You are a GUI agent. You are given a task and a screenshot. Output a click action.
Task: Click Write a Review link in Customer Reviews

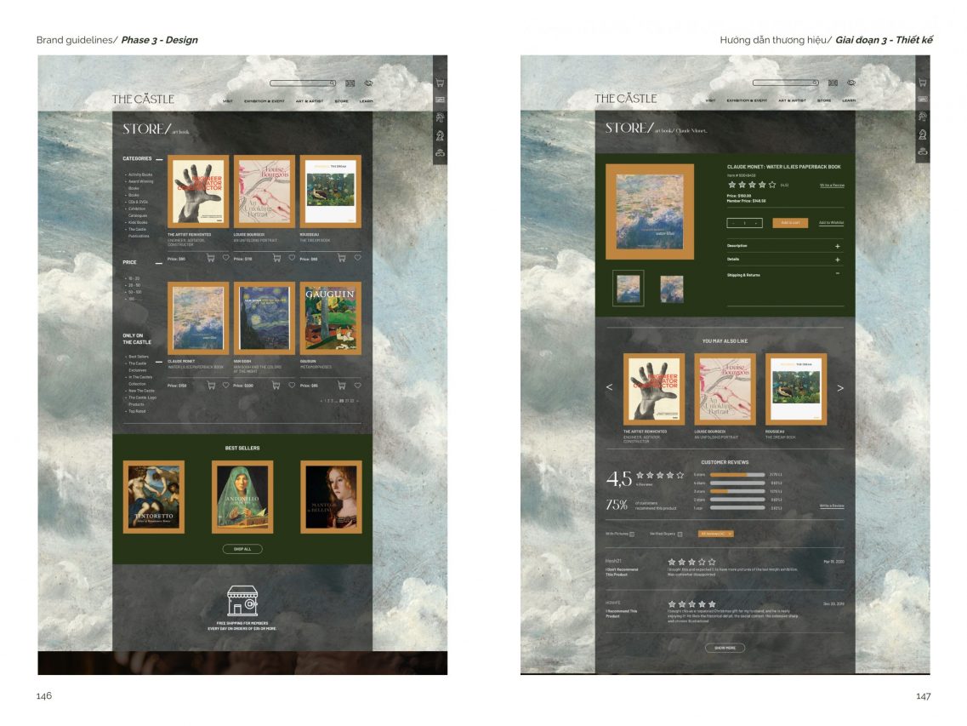[832, 506]
